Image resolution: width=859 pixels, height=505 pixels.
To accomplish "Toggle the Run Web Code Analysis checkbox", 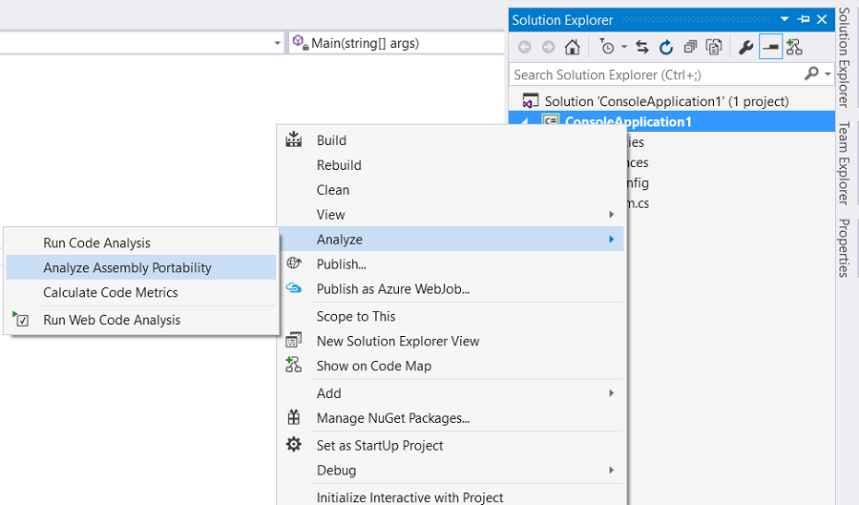I will pos(24,321).
